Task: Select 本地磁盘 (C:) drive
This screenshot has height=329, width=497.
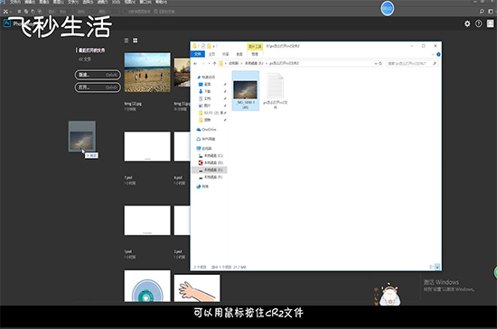Action: coord(211,156)
